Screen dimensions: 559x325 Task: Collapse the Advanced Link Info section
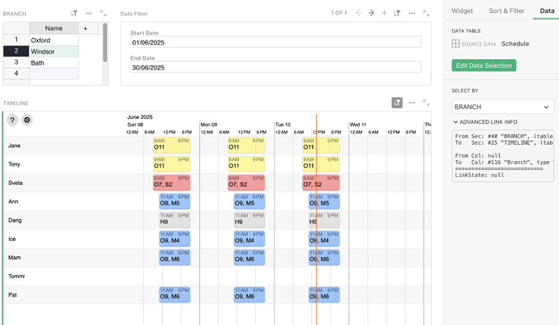pyautogui.click(x=455, y=122)
